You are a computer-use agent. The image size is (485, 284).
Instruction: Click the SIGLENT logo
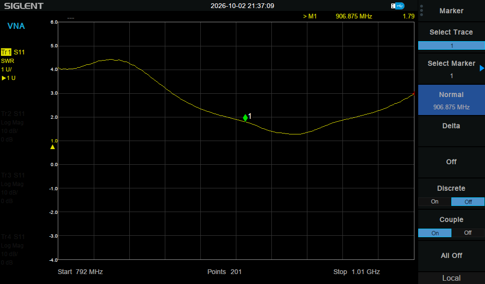(24, 6)
